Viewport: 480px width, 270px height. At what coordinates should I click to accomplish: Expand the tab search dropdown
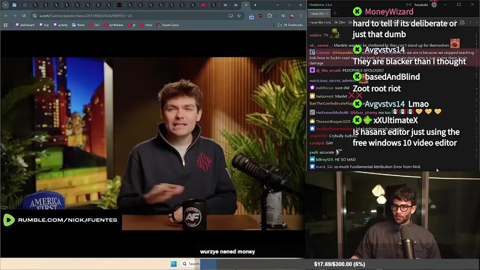click(5, 5)
